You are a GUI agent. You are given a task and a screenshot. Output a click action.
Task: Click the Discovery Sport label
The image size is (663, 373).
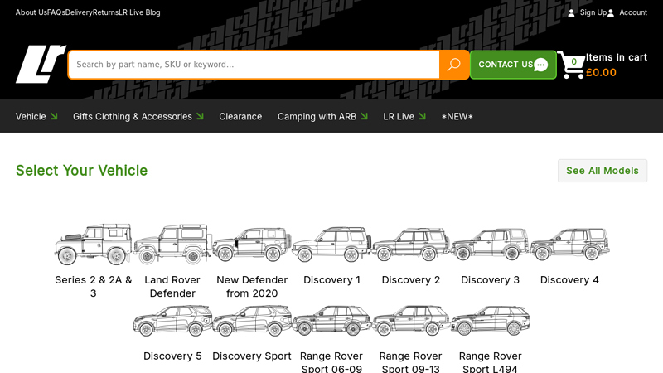coord(252,356)
